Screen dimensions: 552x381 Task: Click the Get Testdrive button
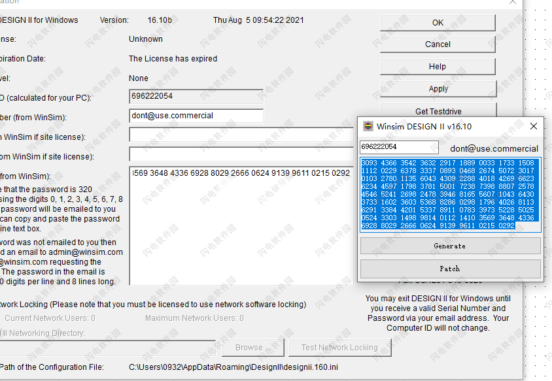tap(438, 110)
